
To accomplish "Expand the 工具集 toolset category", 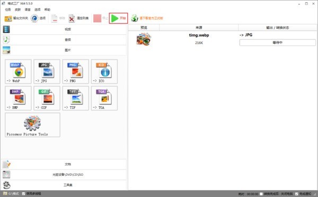I will point(64,185).
